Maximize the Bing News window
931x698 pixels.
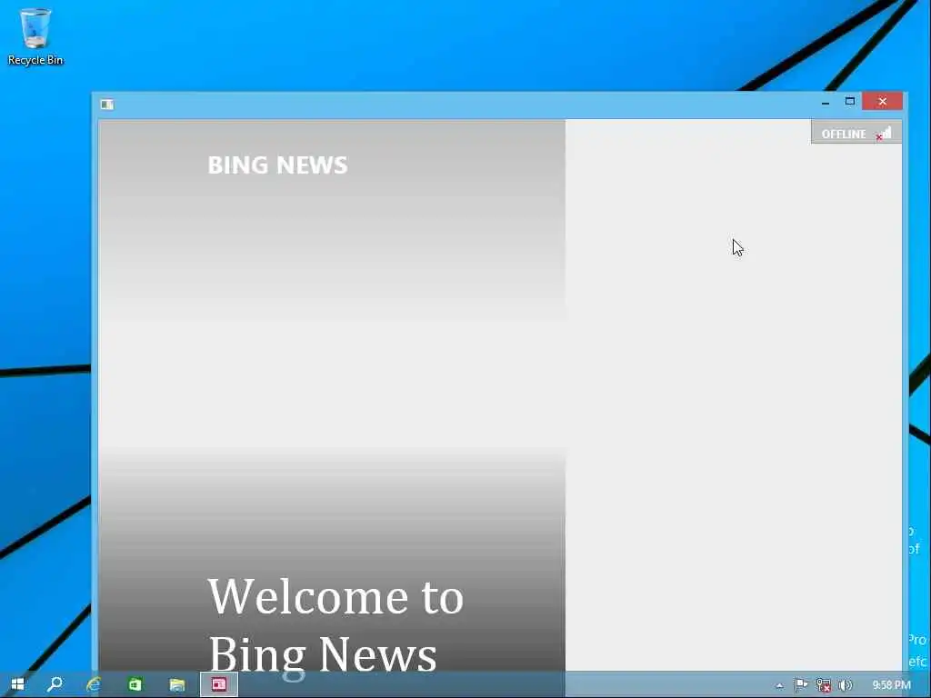coord(850,102)
